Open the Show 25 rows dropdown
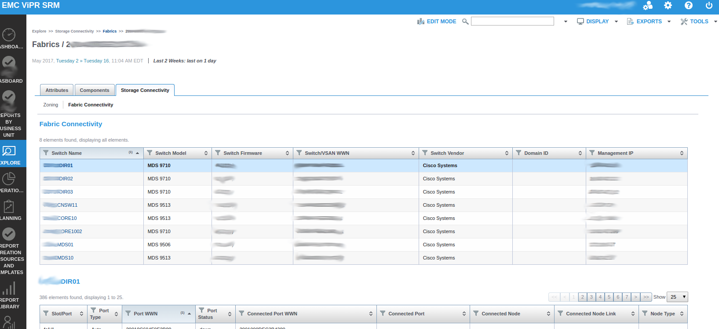 coord(677,297)
